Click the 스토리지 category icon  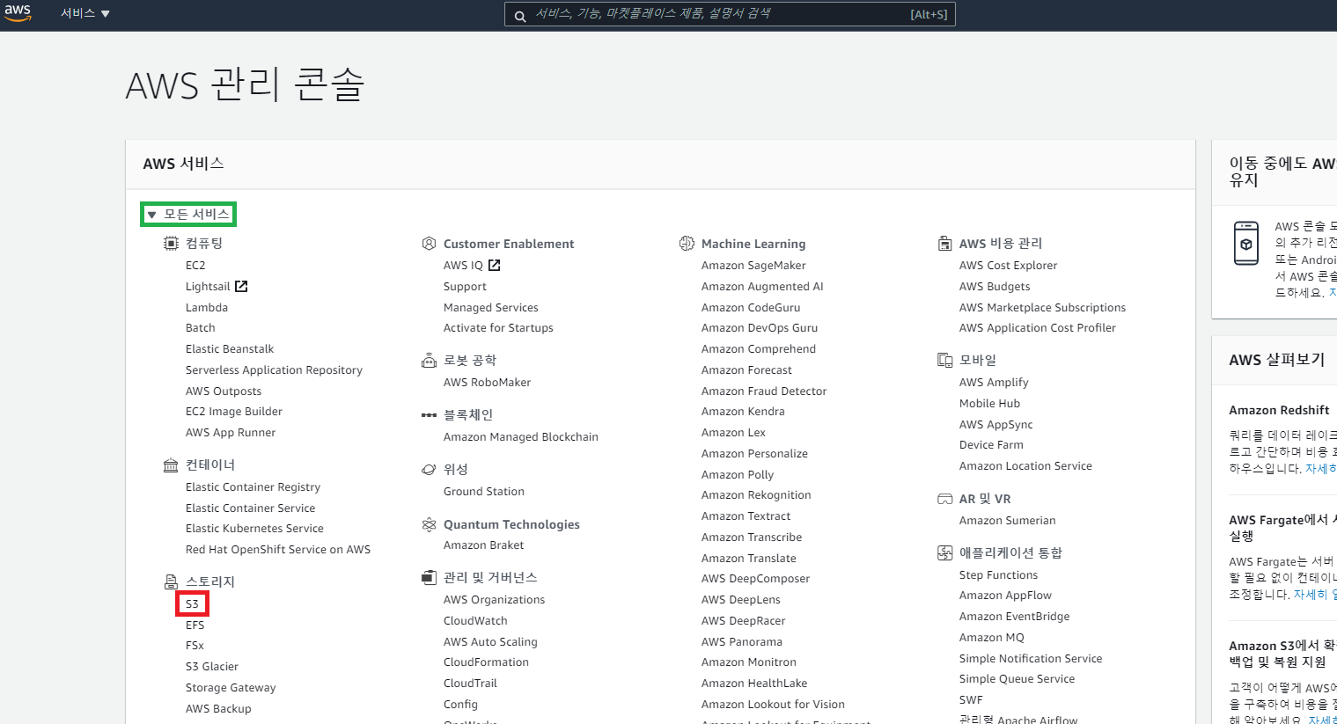(171, 581)
